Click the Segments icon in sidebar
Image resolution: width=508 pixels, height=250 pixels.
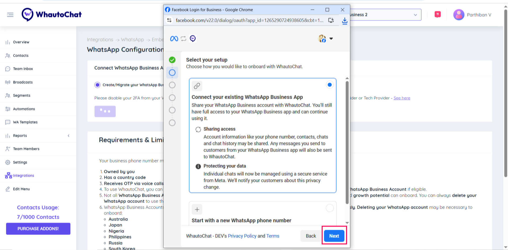click(x=8, y=95)
